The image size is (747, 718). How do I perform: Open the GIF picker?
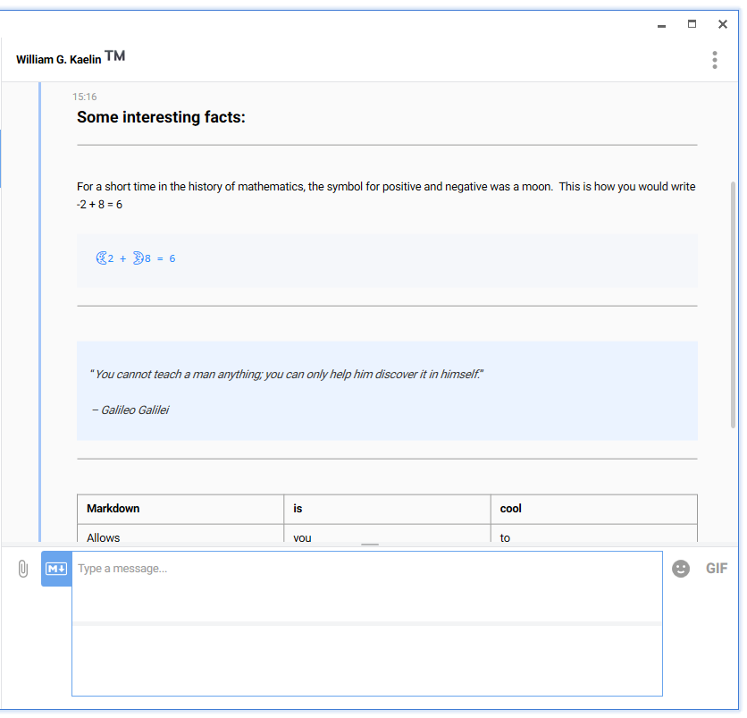point(717,569)
